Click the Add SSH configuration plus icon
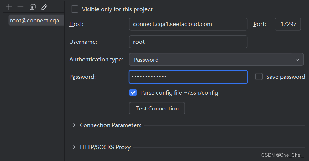 [9, 7]
